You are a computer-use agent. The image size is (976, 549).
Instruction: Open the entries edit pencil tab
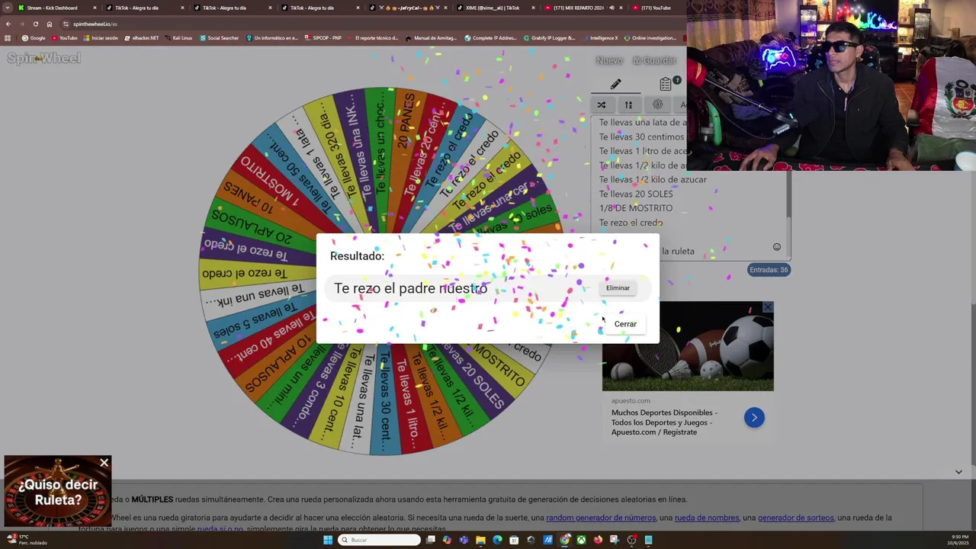615,84
